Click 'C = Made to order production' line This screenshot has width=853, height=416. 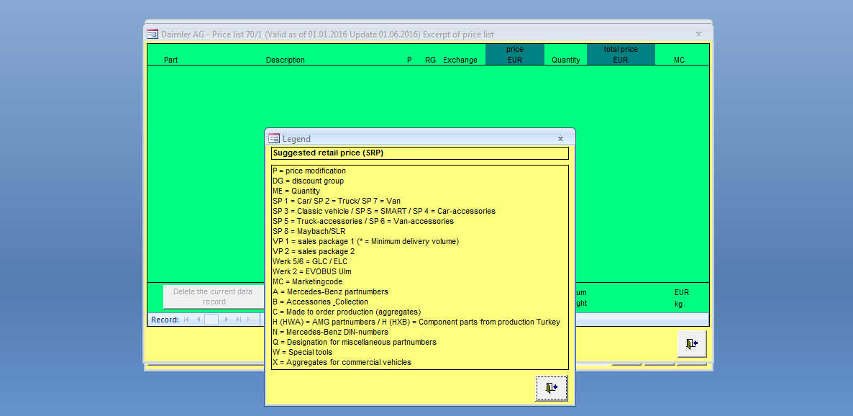[347, 312]
